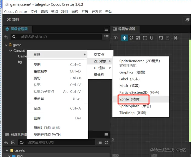Refresh the asset manager
Viewport: 191px width, 157px height.
(x=106, y=142)
